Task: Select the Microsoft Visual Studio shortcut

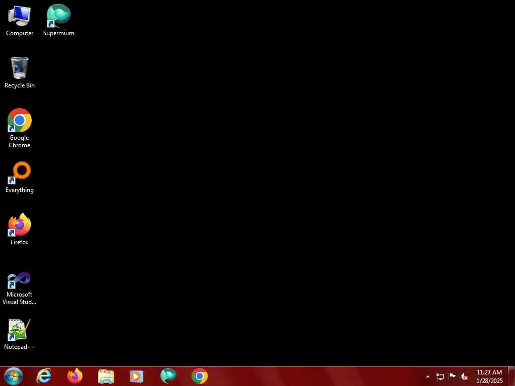Action: [x=20, y=288]
